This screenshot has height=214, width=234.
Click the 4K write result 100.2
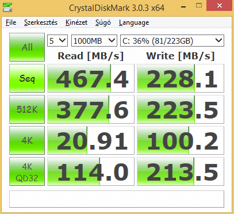point(181,140)
